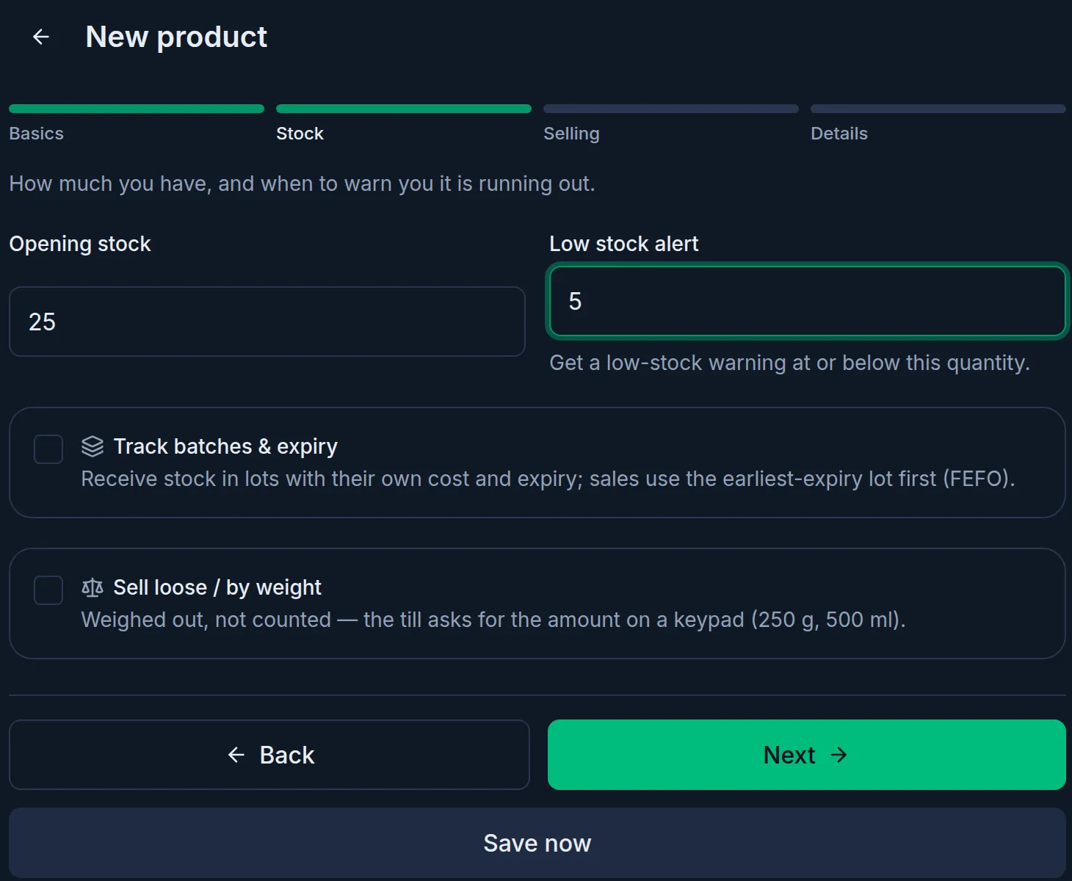Go to the Basics step
The width and height of the screenshot is (1072, 881).
(x=36, y=134)
